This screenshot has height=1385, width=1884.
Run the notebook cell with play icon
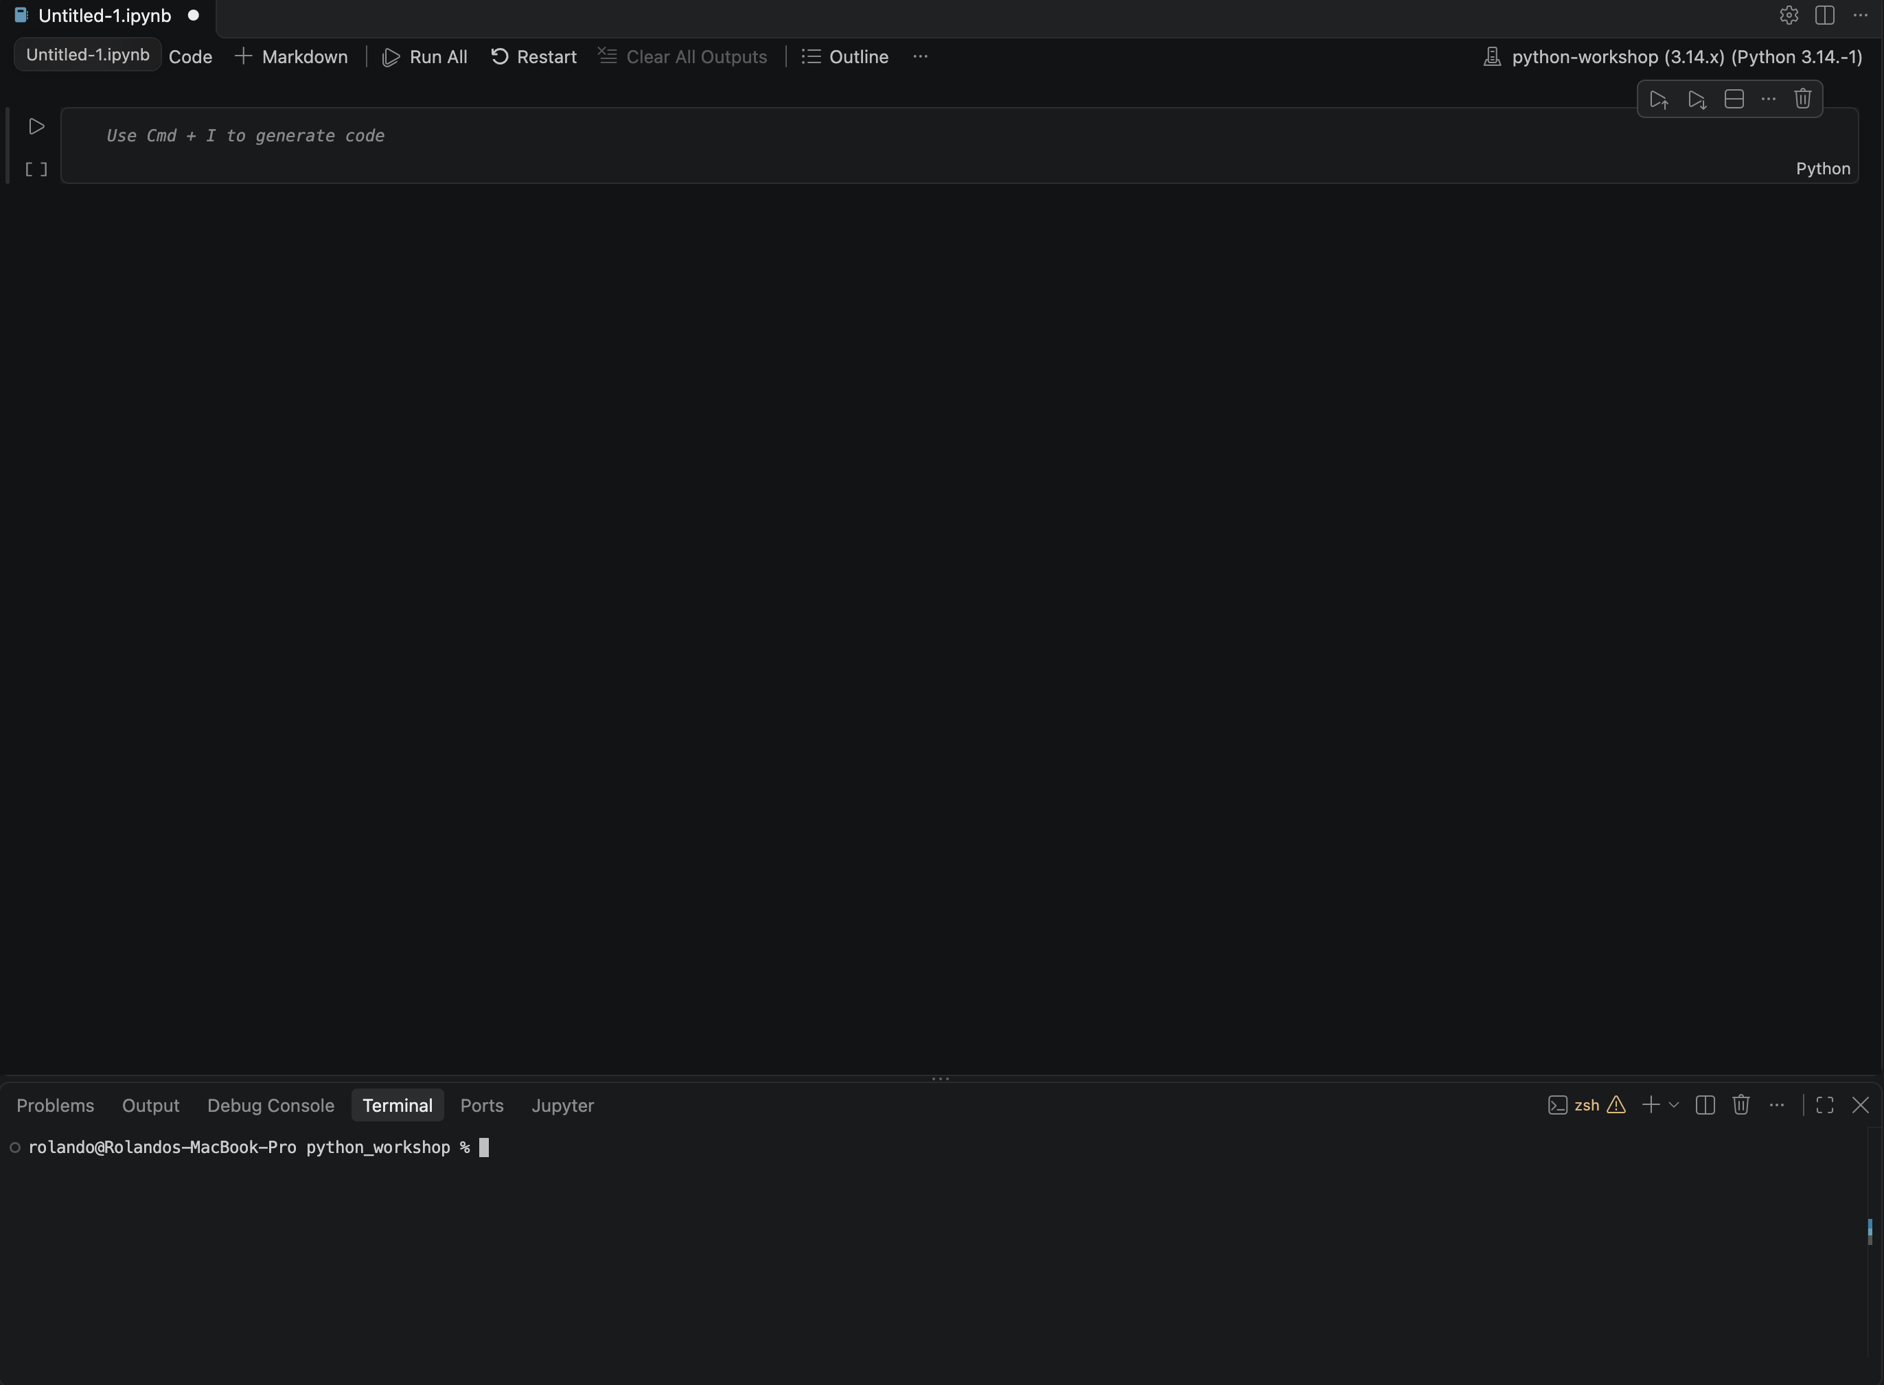36,126
